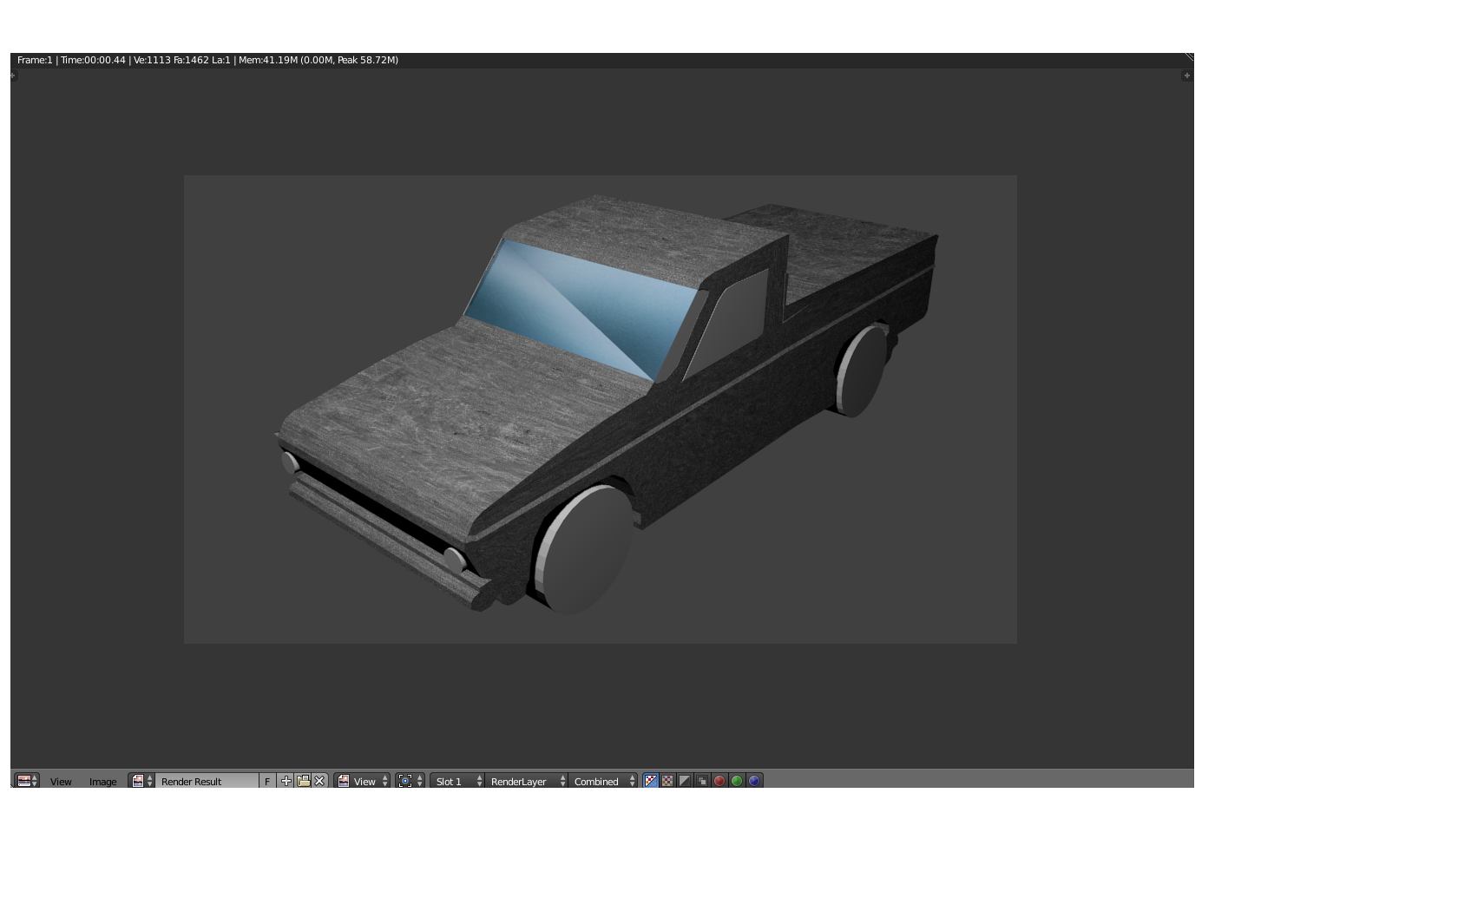The width and height of the screenshot is (1458, 911).
Task: Toggle Color channel display (checker icon)
Action: coord(667,781)
